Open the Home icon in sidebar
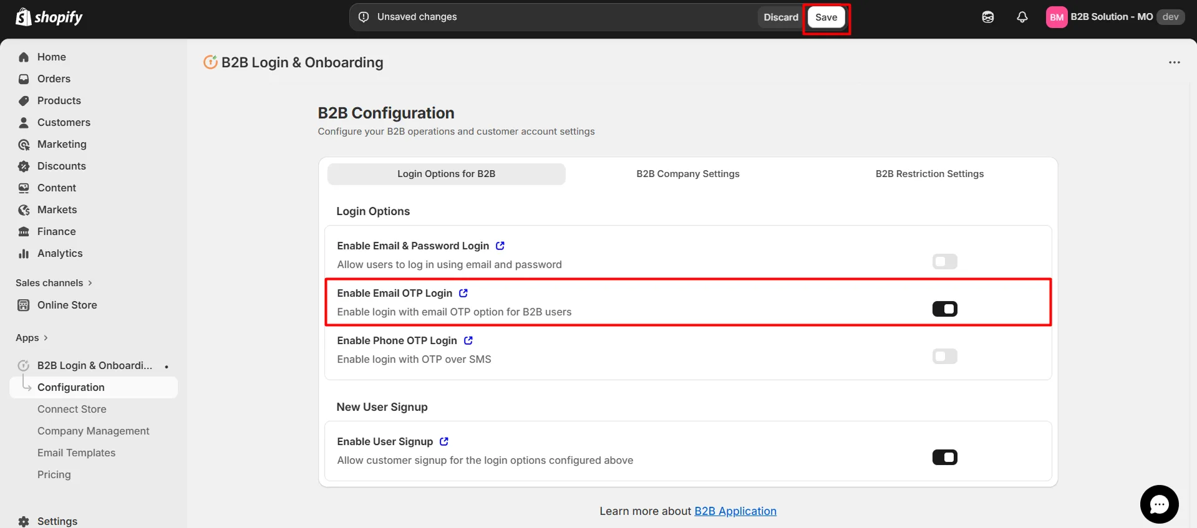 pos(24,57)
